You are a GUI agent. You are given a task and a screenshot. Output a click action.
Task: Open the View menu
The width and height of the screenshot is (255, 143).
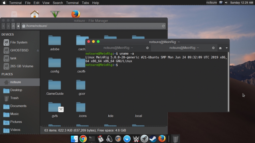(46, 3)
